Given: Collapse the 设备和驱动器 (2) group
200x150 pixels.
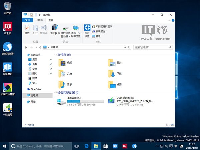Looking at the screenshot, I should (55, 92).
